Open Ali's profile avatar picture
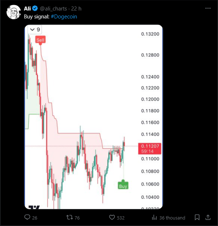The image size is (218, 226). [13, 12]
